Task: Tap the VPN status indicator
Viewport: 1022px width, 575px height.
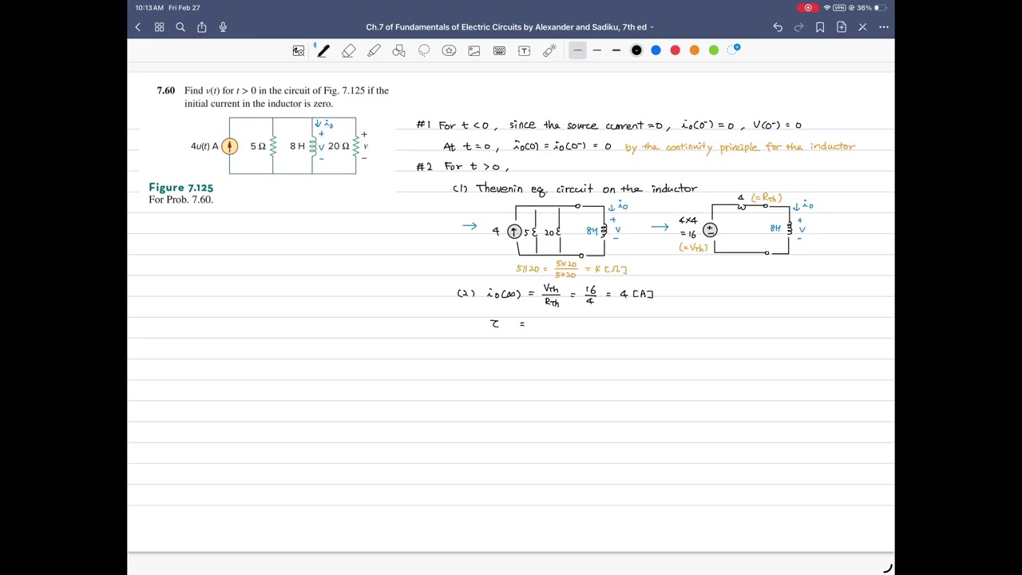Action: click(839, 8)
